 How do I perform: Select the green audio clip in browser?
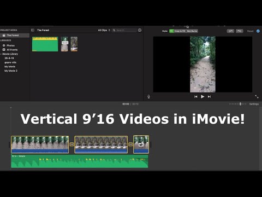pyautogui.click(x=45, y=44)
